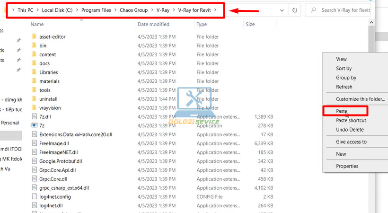The image size is (388, 213).
Task: Choose Paste from the context menu
Action: (342, 111)
